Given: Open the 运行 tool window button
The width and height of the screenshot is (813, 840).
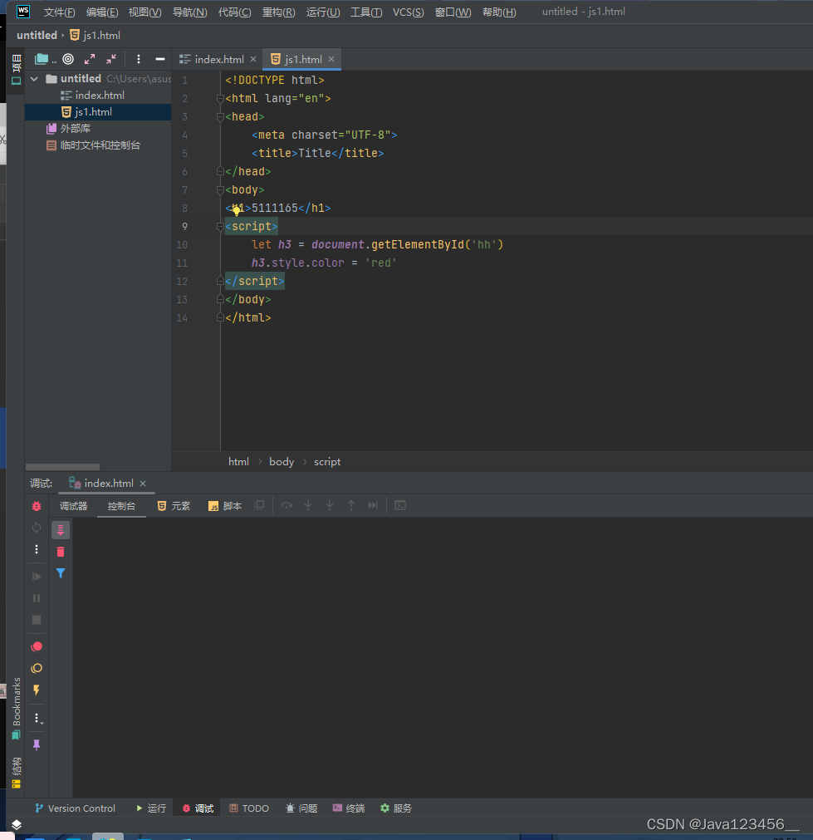Looking at the screenshot, I should [x=151, y=808].
